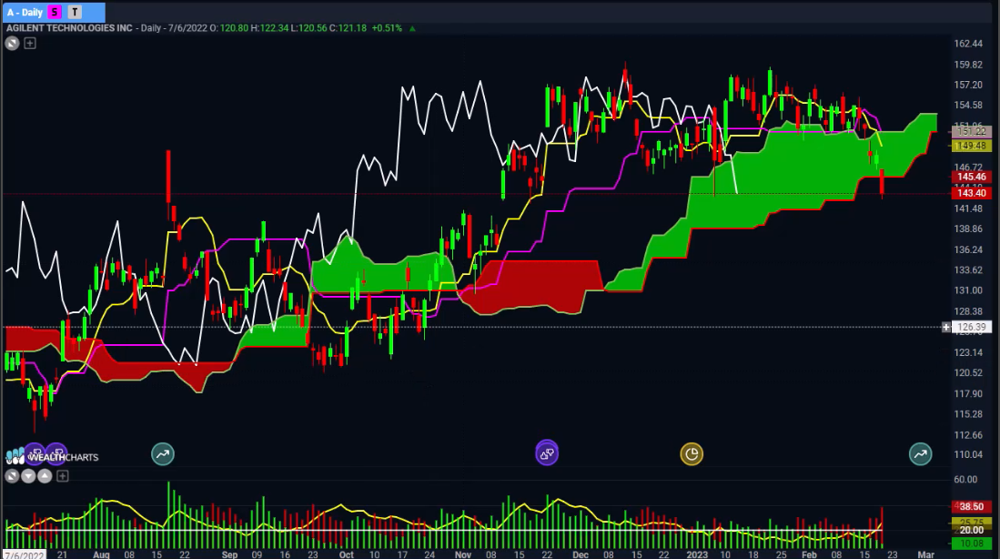Click the leftmost purple event marker icon
The image size is (1000, 559).
pos(35,453)
